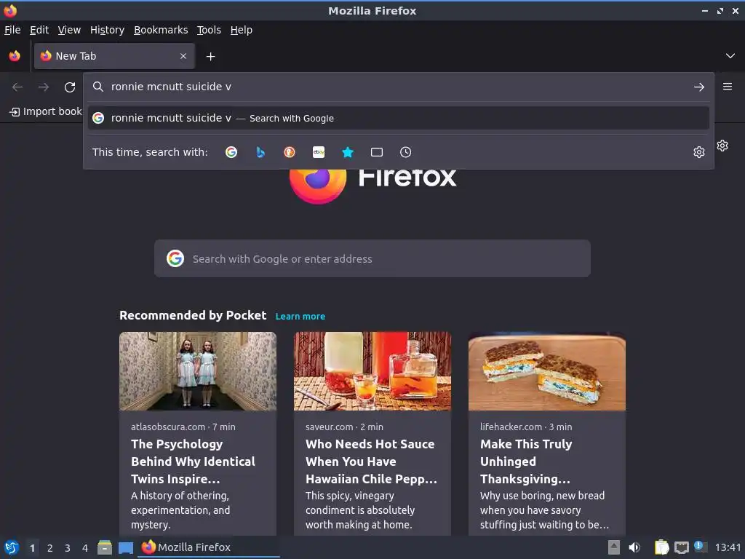The image size is (745, 559).
Task: Open the update notifier tray icon
Action: [701, 547]
